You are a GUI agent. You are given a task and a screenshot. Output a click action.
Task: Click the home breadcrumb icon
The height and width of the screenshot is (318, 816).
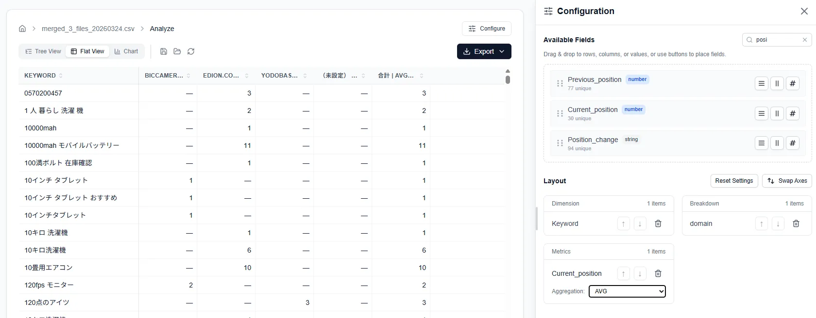(22, 29)
